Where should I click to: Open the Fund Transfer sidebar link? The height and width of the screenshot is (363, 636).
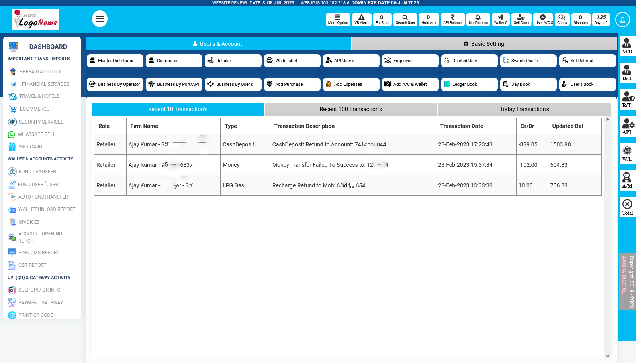(x=37, y=172)
